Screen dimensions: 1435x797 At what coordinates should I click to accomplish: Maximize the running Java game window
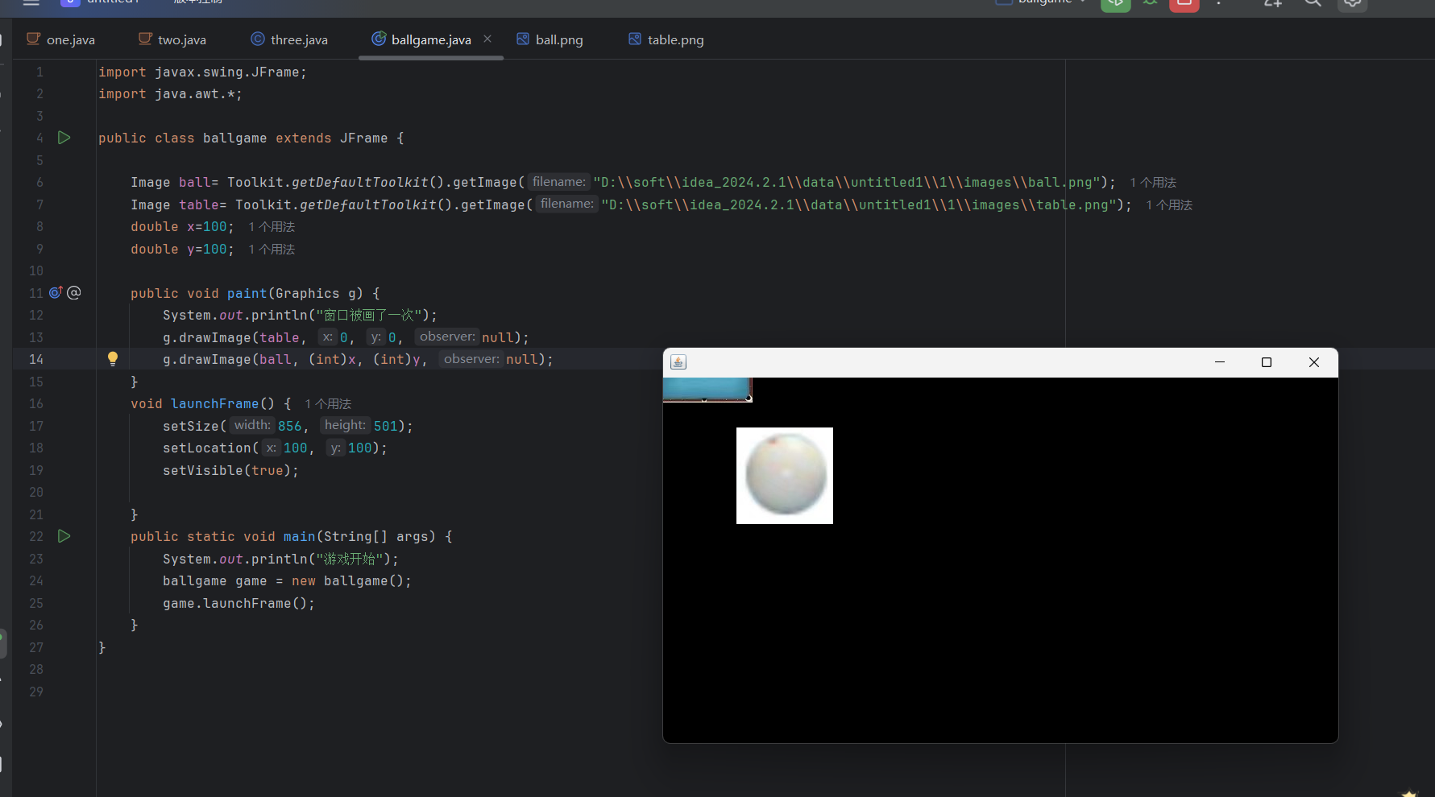pyautogui.click(x=1267, y=362)
